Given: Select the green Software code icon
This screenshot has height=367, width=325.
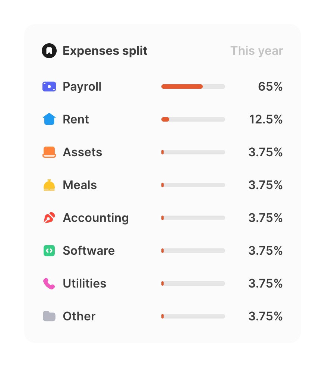Looking at the screenshot, I should tap(49, 250).
